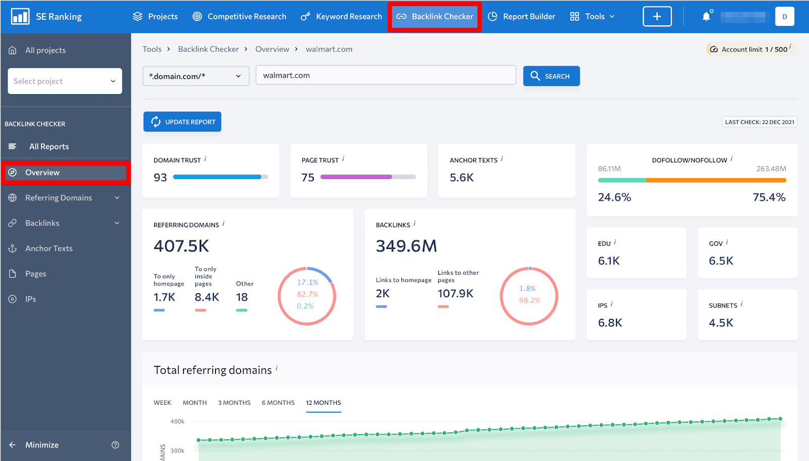Click the Anchor Texts card info icon
The height and width of the screenshot is (461, 809).
502,159
